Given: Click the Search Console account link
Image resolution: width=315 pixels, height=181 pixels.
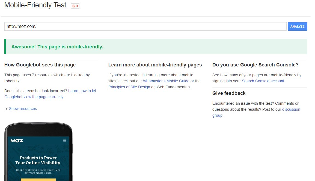Looking at the screenshot, I should pyautogui.click(x=263, y=81).
